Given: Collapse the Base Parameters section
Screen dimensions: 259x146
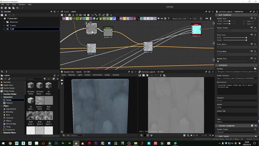Looking at the screenshot, I should coord(217,15).
